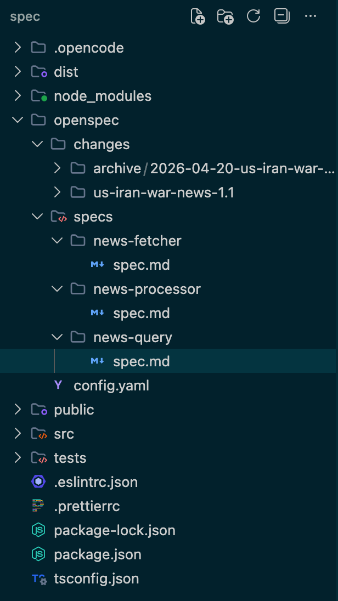
Task: Open spec.md under news-processor
Action: pyautogui.click(x=169, y=313)
